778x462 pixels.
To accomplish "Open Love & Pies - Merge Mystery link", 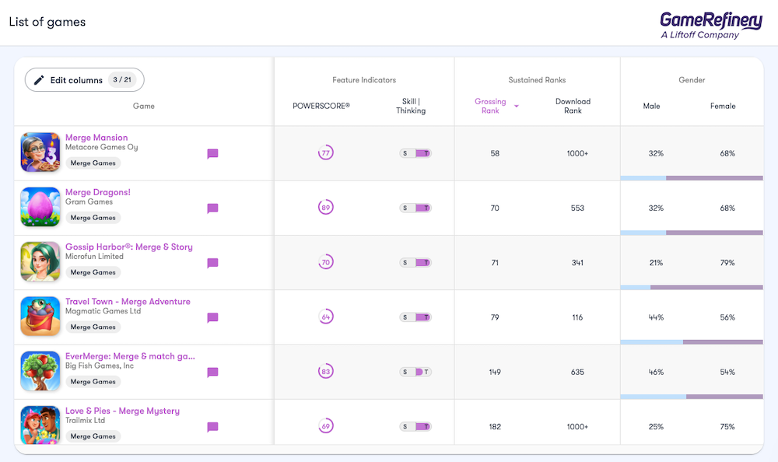I will 123,411.
